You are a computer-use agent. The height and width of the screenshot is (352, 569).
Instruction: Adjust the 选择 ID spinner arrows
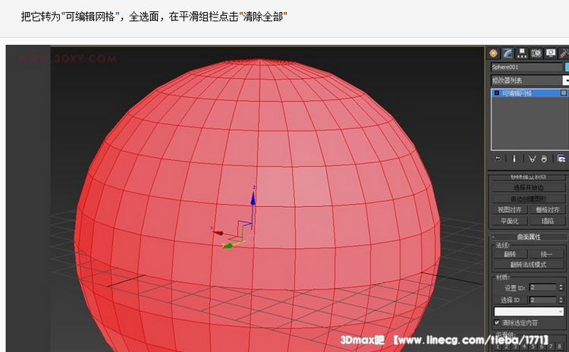561,300
